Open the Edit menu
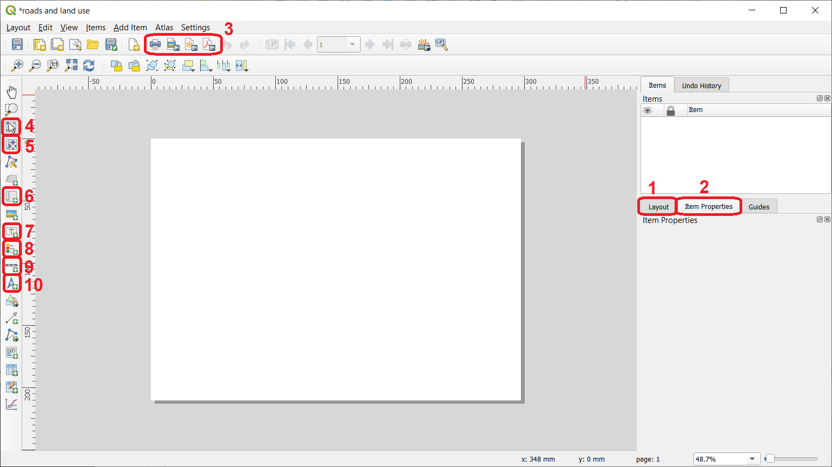 [45, 28]
